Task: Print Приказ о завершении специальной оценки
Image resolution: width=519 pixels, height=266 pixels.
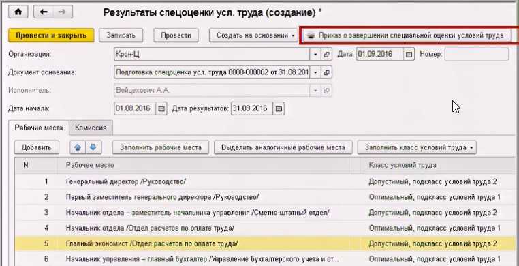Action: (x=407, y=35)
